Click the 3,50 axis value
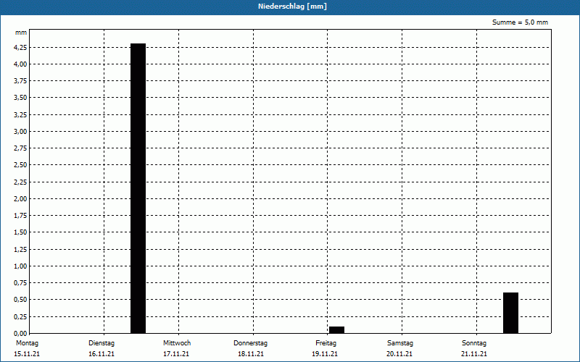The height and width of the screenshot is (362, 580). (x=20, y=98)
